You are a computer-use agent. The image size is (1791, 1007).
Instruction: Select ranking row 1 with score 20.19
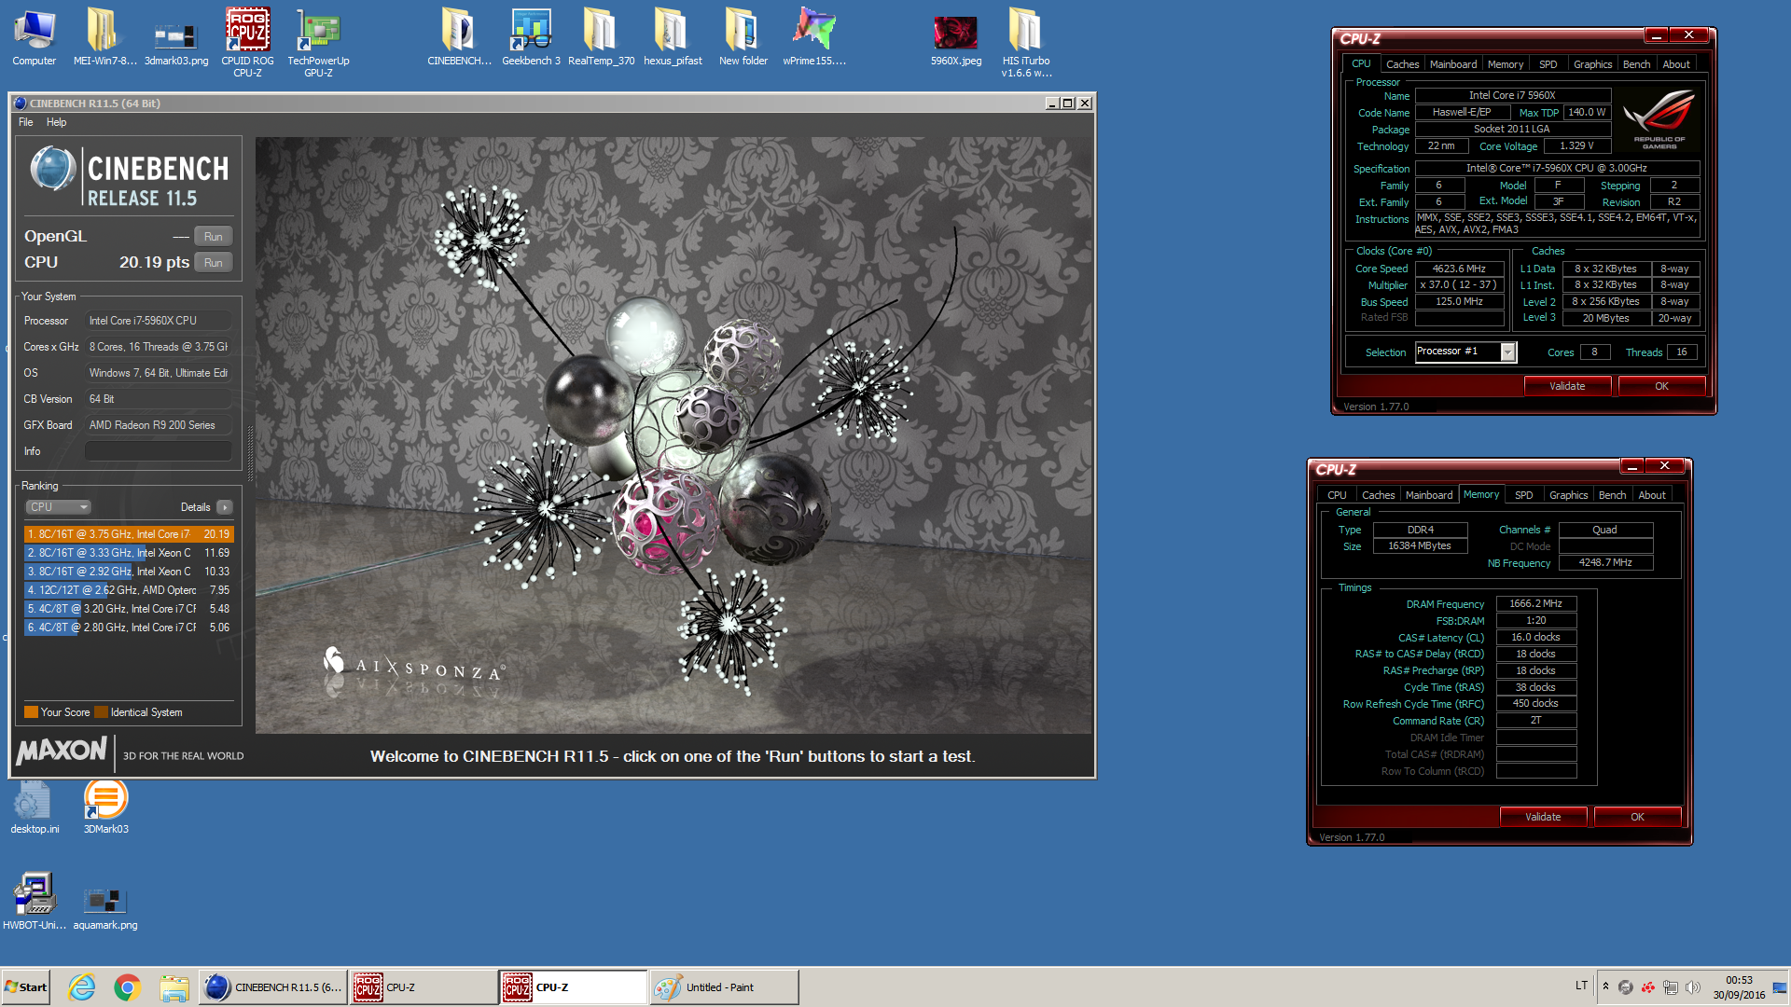click(x=129, y=534)
